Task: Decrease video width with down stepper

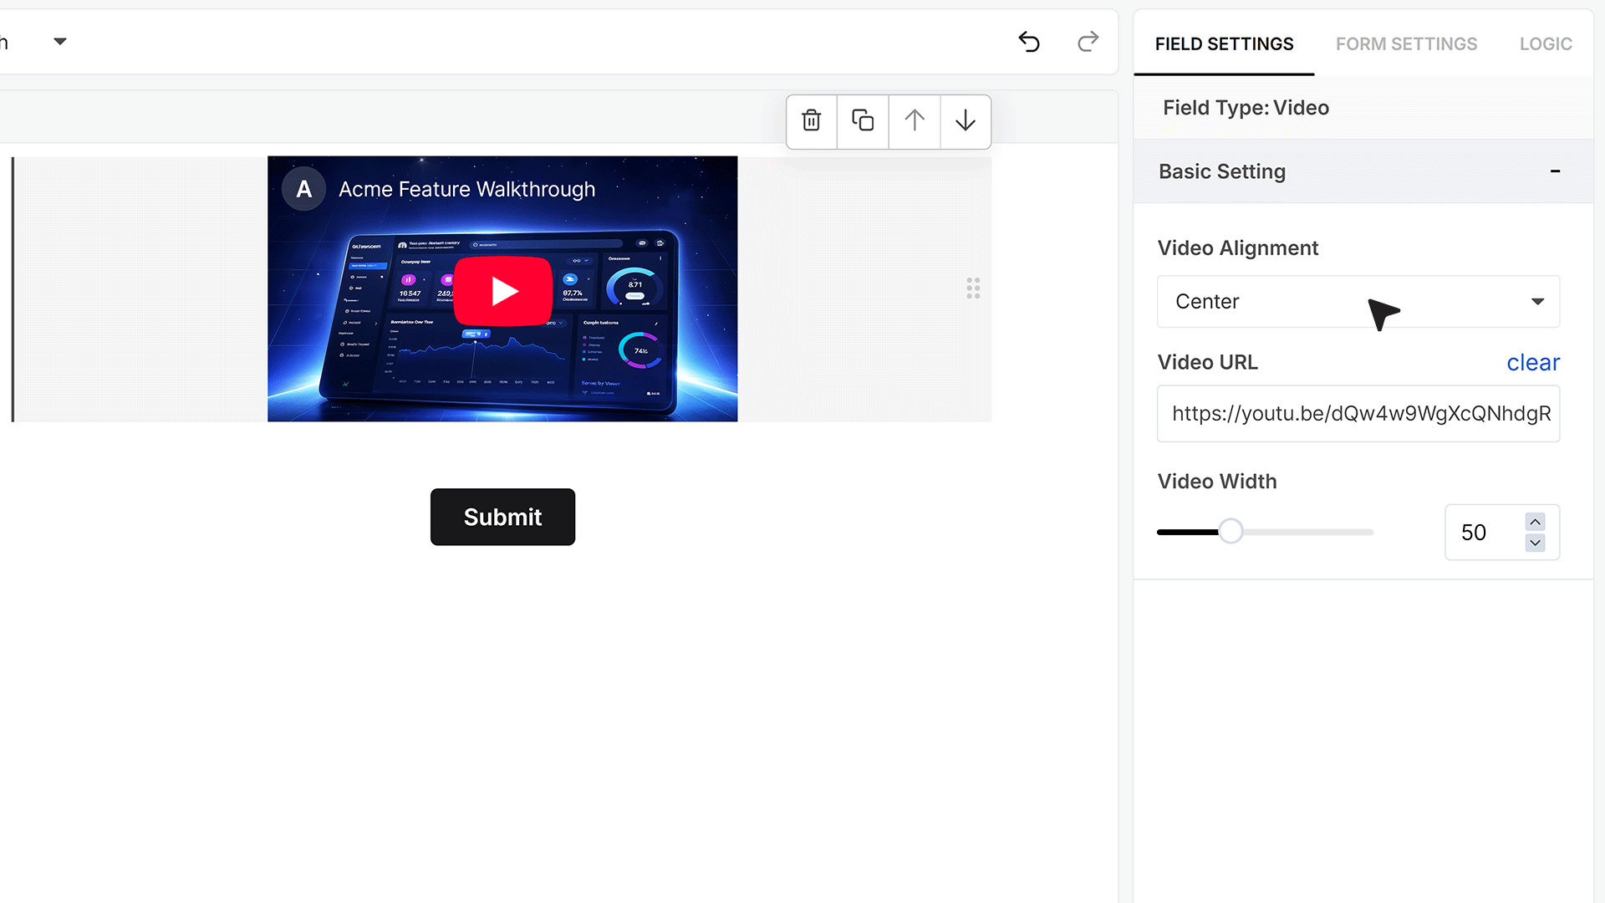Action: (x=1535, y=543)
